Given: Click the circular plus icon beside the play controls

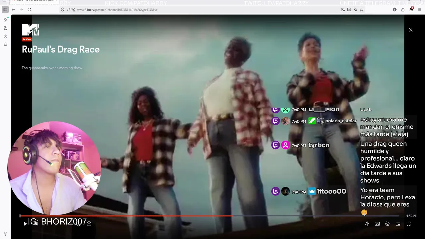Looking at the screenshot, I should point(89,224).
